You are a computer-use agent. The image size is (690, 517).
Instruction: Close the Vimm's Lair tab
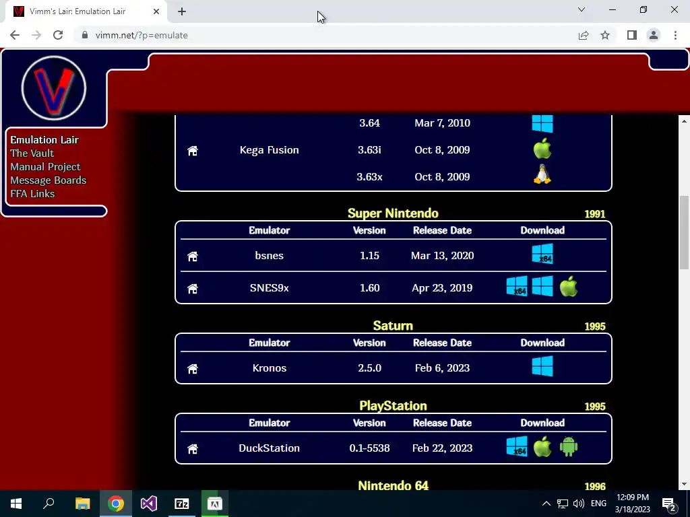(156, 11)
